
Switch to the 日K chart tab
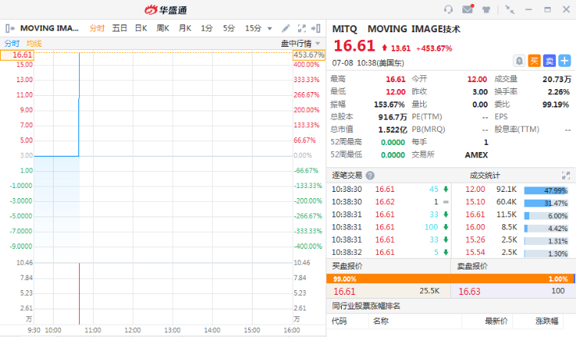click(141, 28)
